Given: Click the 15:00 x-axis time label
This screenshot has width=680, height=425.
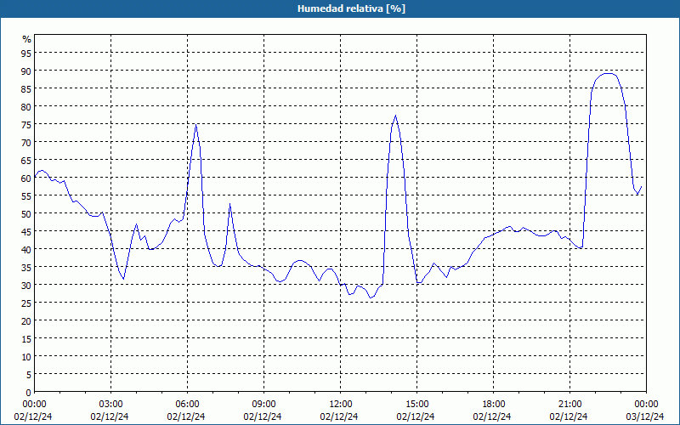Looking at the screenshot, I should [417, 405].
